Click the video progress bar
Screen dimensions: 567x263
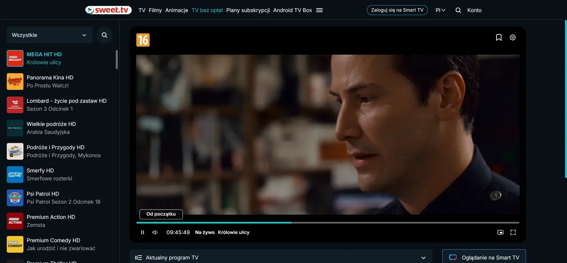click(x=328, y=222)
